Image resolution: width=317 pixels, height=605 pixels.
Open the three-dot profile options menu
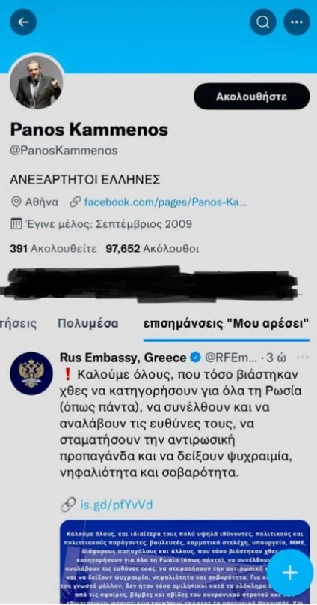coord(297,22)
